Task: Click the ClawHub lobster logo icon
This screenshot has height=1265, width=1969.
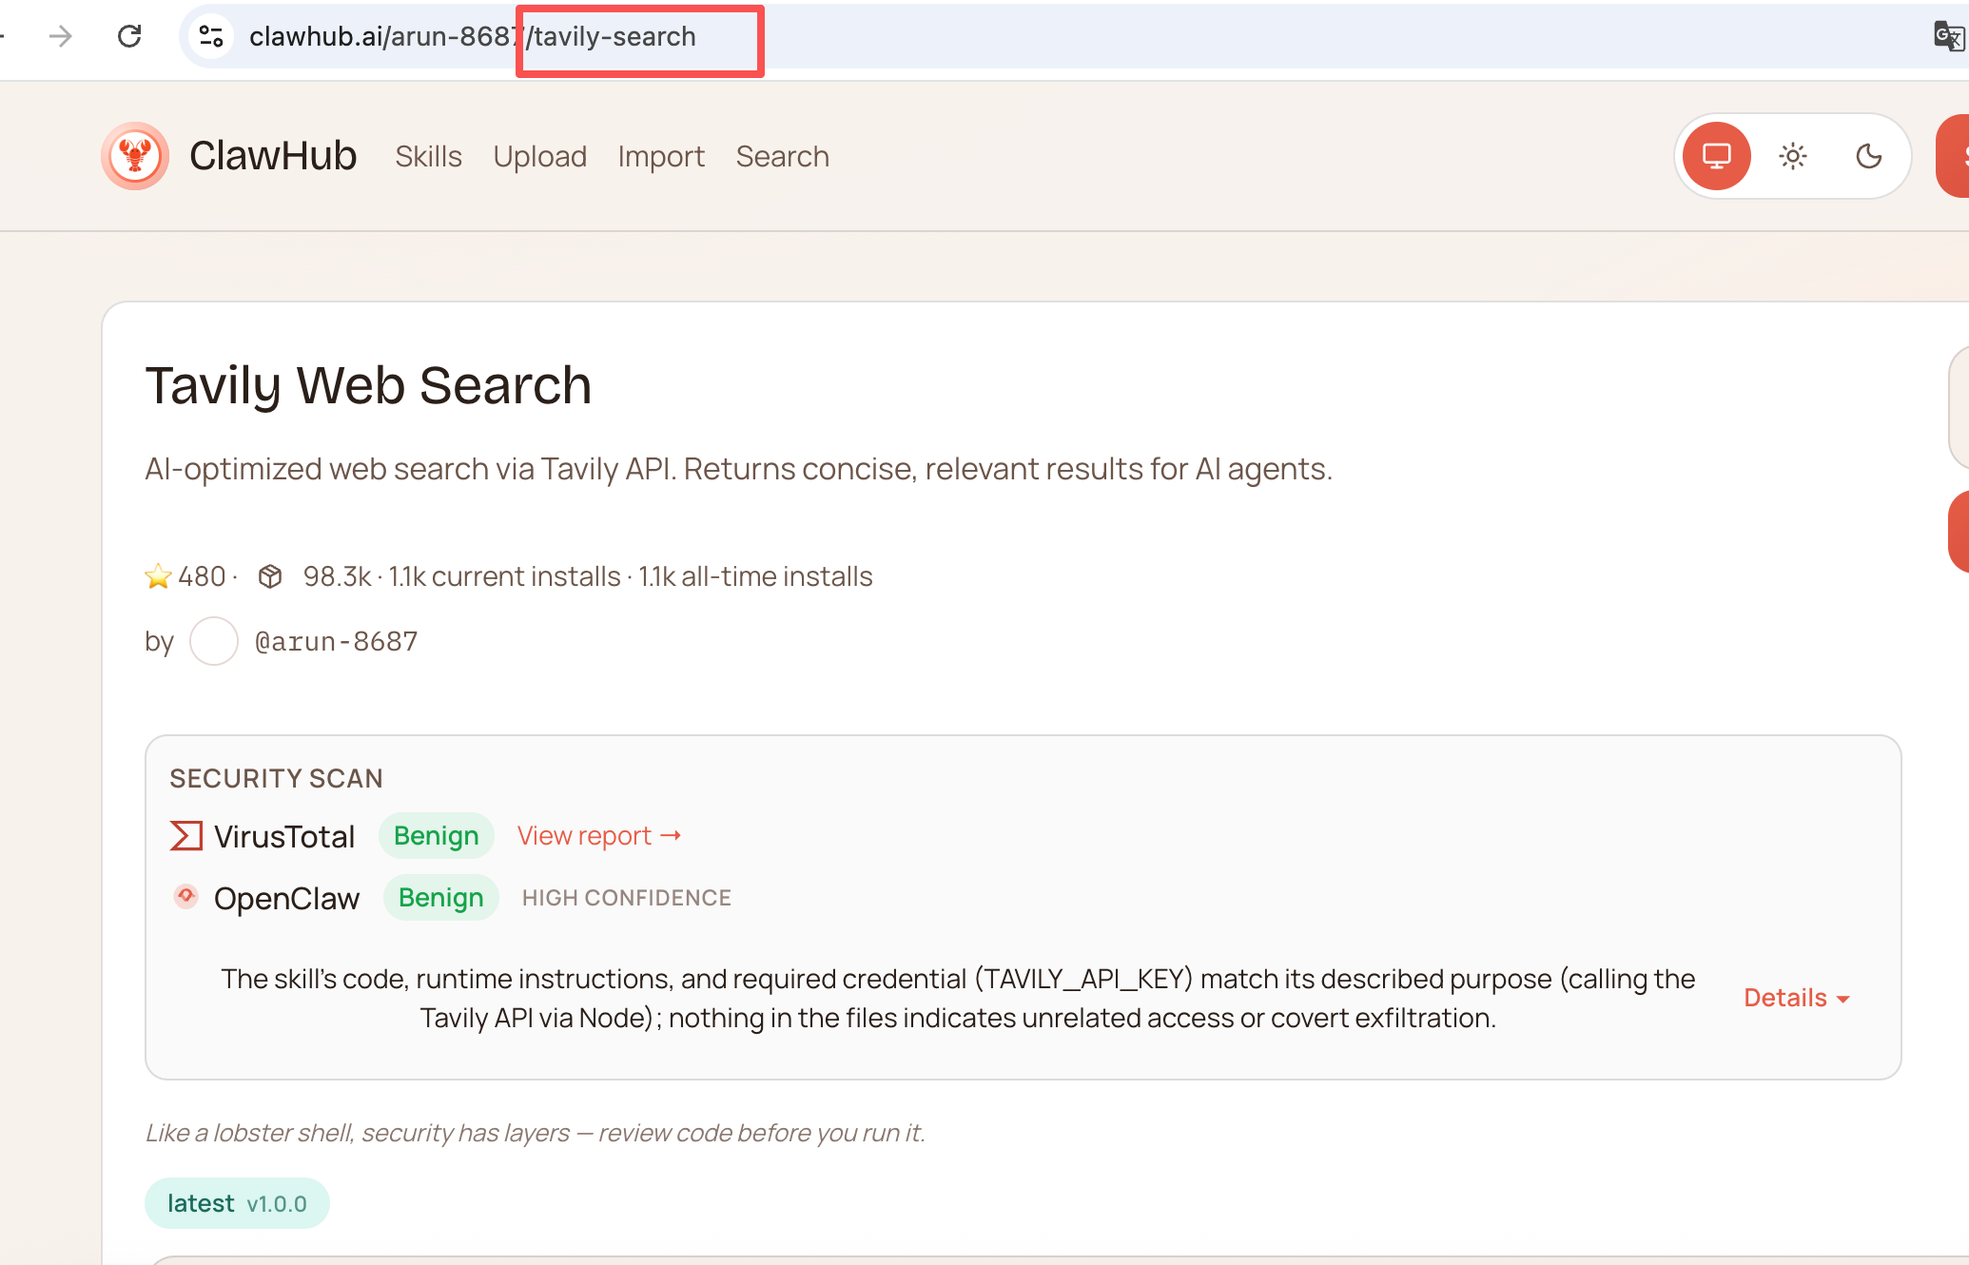Action: [x=135, y=156]
